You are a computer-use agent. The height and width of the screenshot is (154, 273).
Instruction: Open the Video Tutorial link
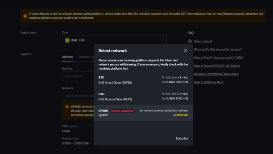tap(203, 41)
